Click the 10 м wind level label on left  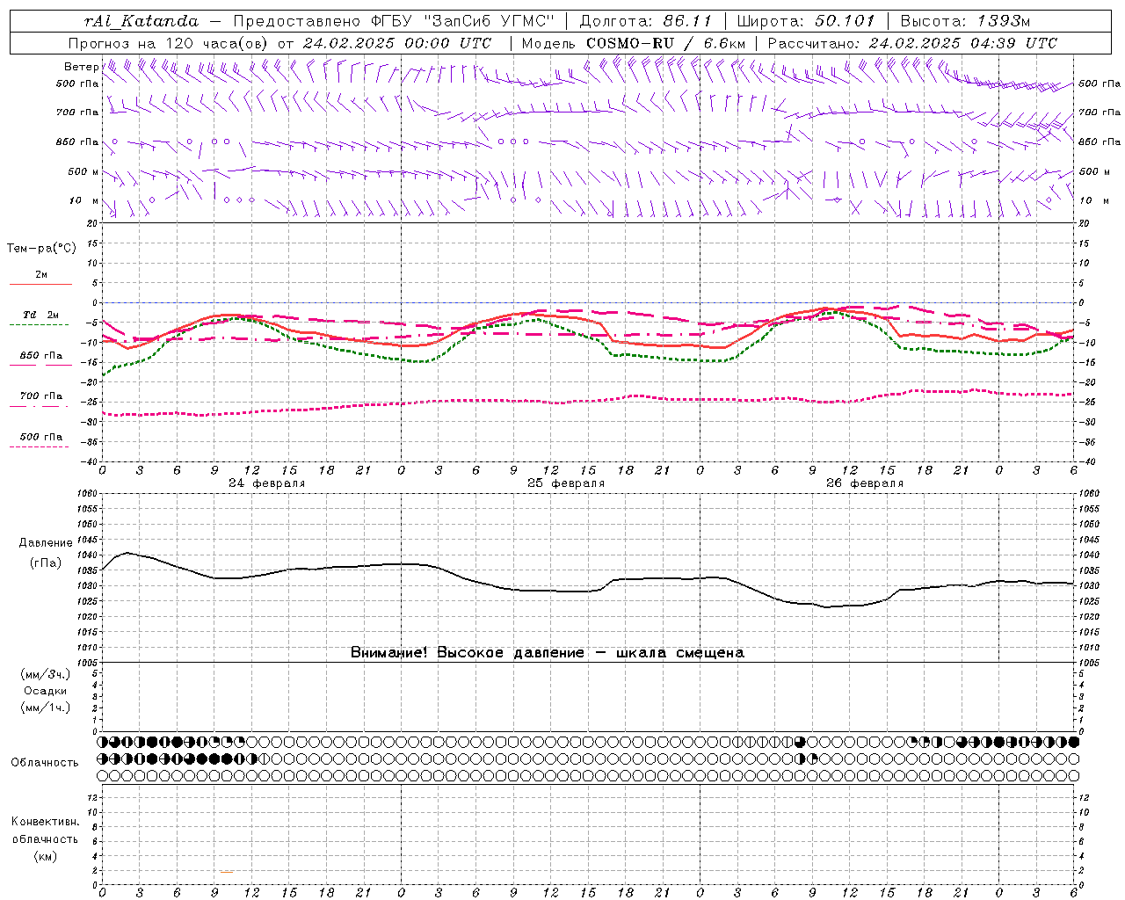tap(84, 200)
